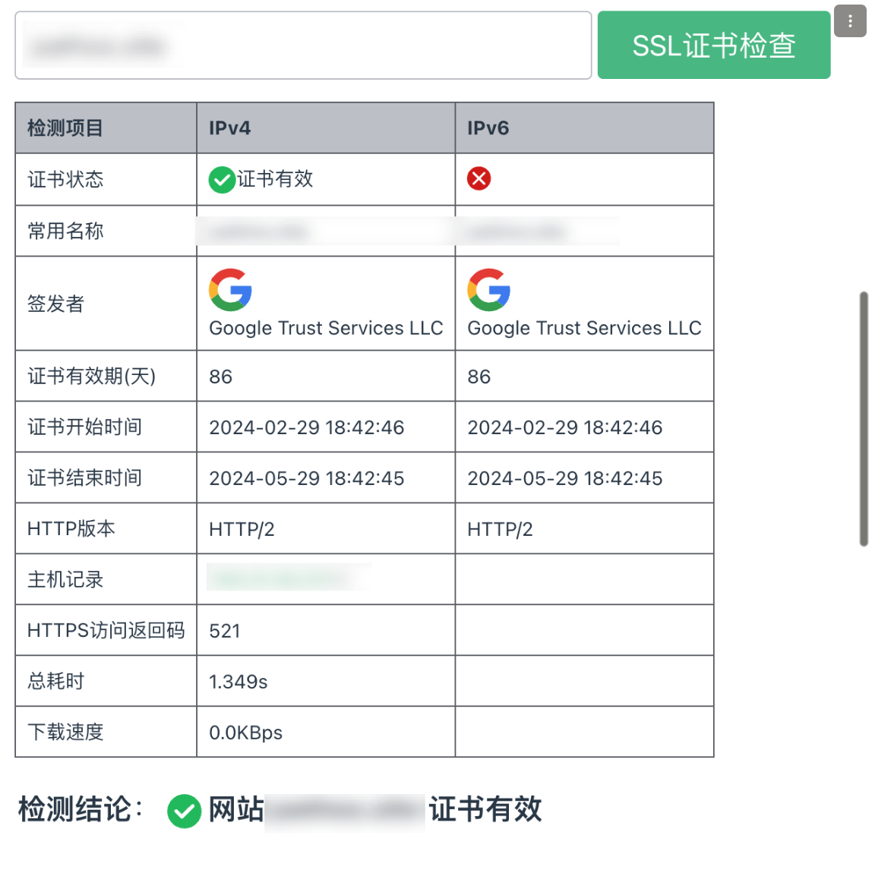Click HTTP/2 in the IPv4 column
The width and height of the screenshot is (875, 876).
pos(242,529)
